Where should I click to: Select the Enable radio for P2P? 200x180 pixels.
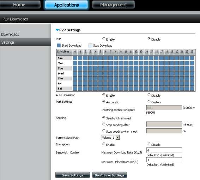tap(104, 38)
